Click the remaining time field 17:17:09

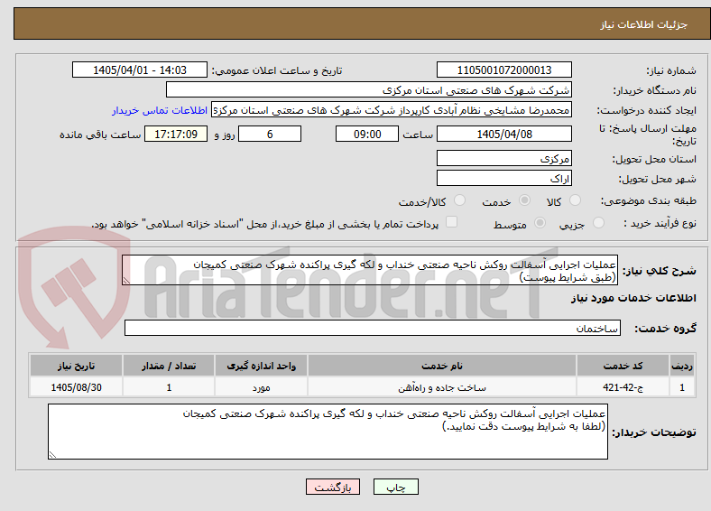[x=176, y=134]
